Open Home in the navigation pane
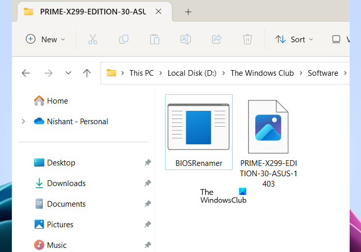This screenshot has height=252, width=361. 57,101
